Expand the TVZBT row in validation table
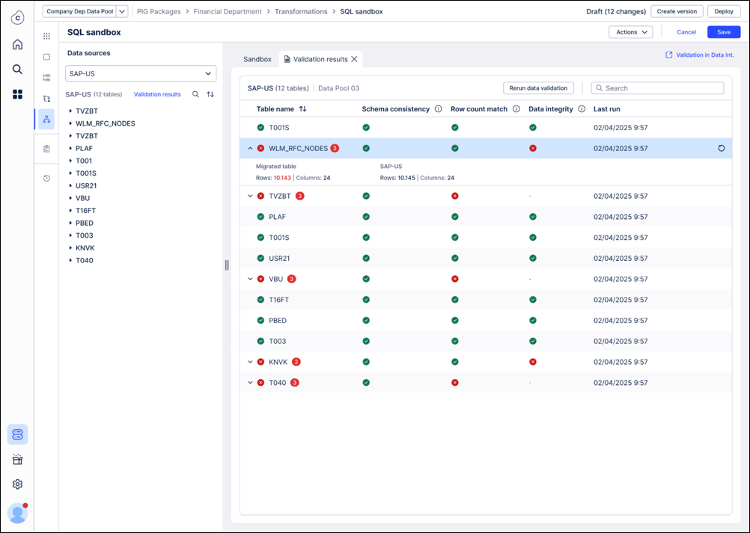 (250, 196)
